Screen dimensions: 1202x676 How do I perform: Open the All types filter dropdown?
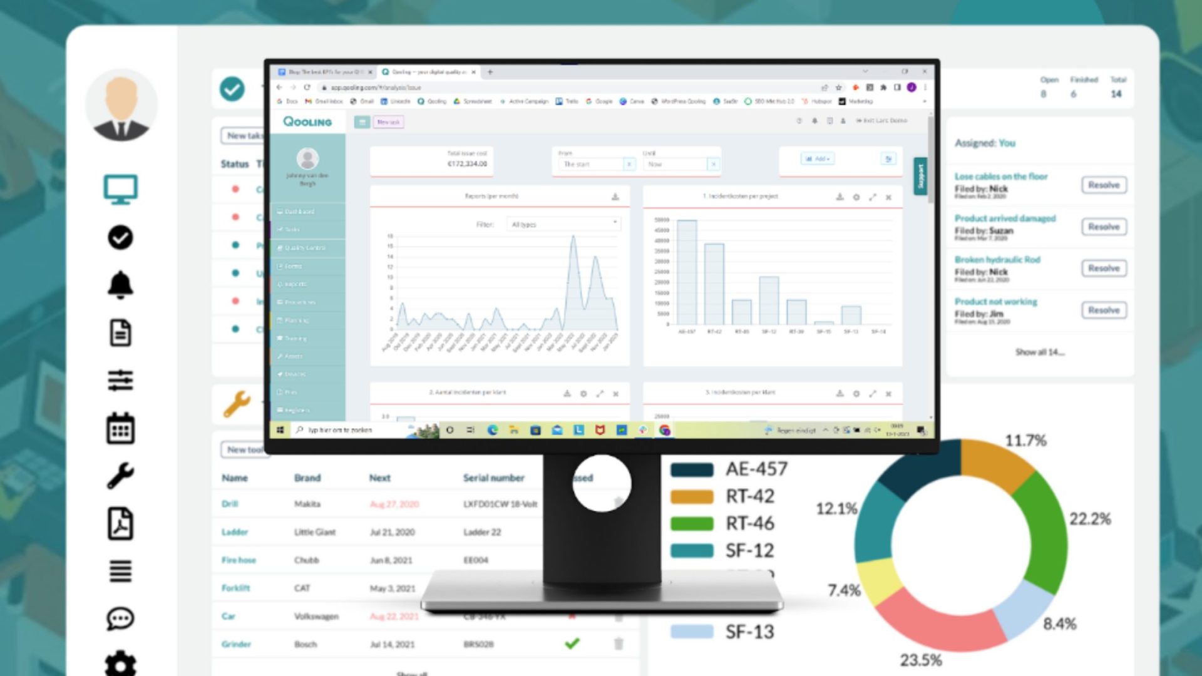coord(563,224)
